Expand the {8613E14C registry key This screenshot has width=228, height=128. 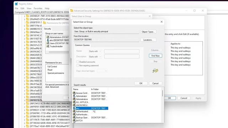click(25, 36)
